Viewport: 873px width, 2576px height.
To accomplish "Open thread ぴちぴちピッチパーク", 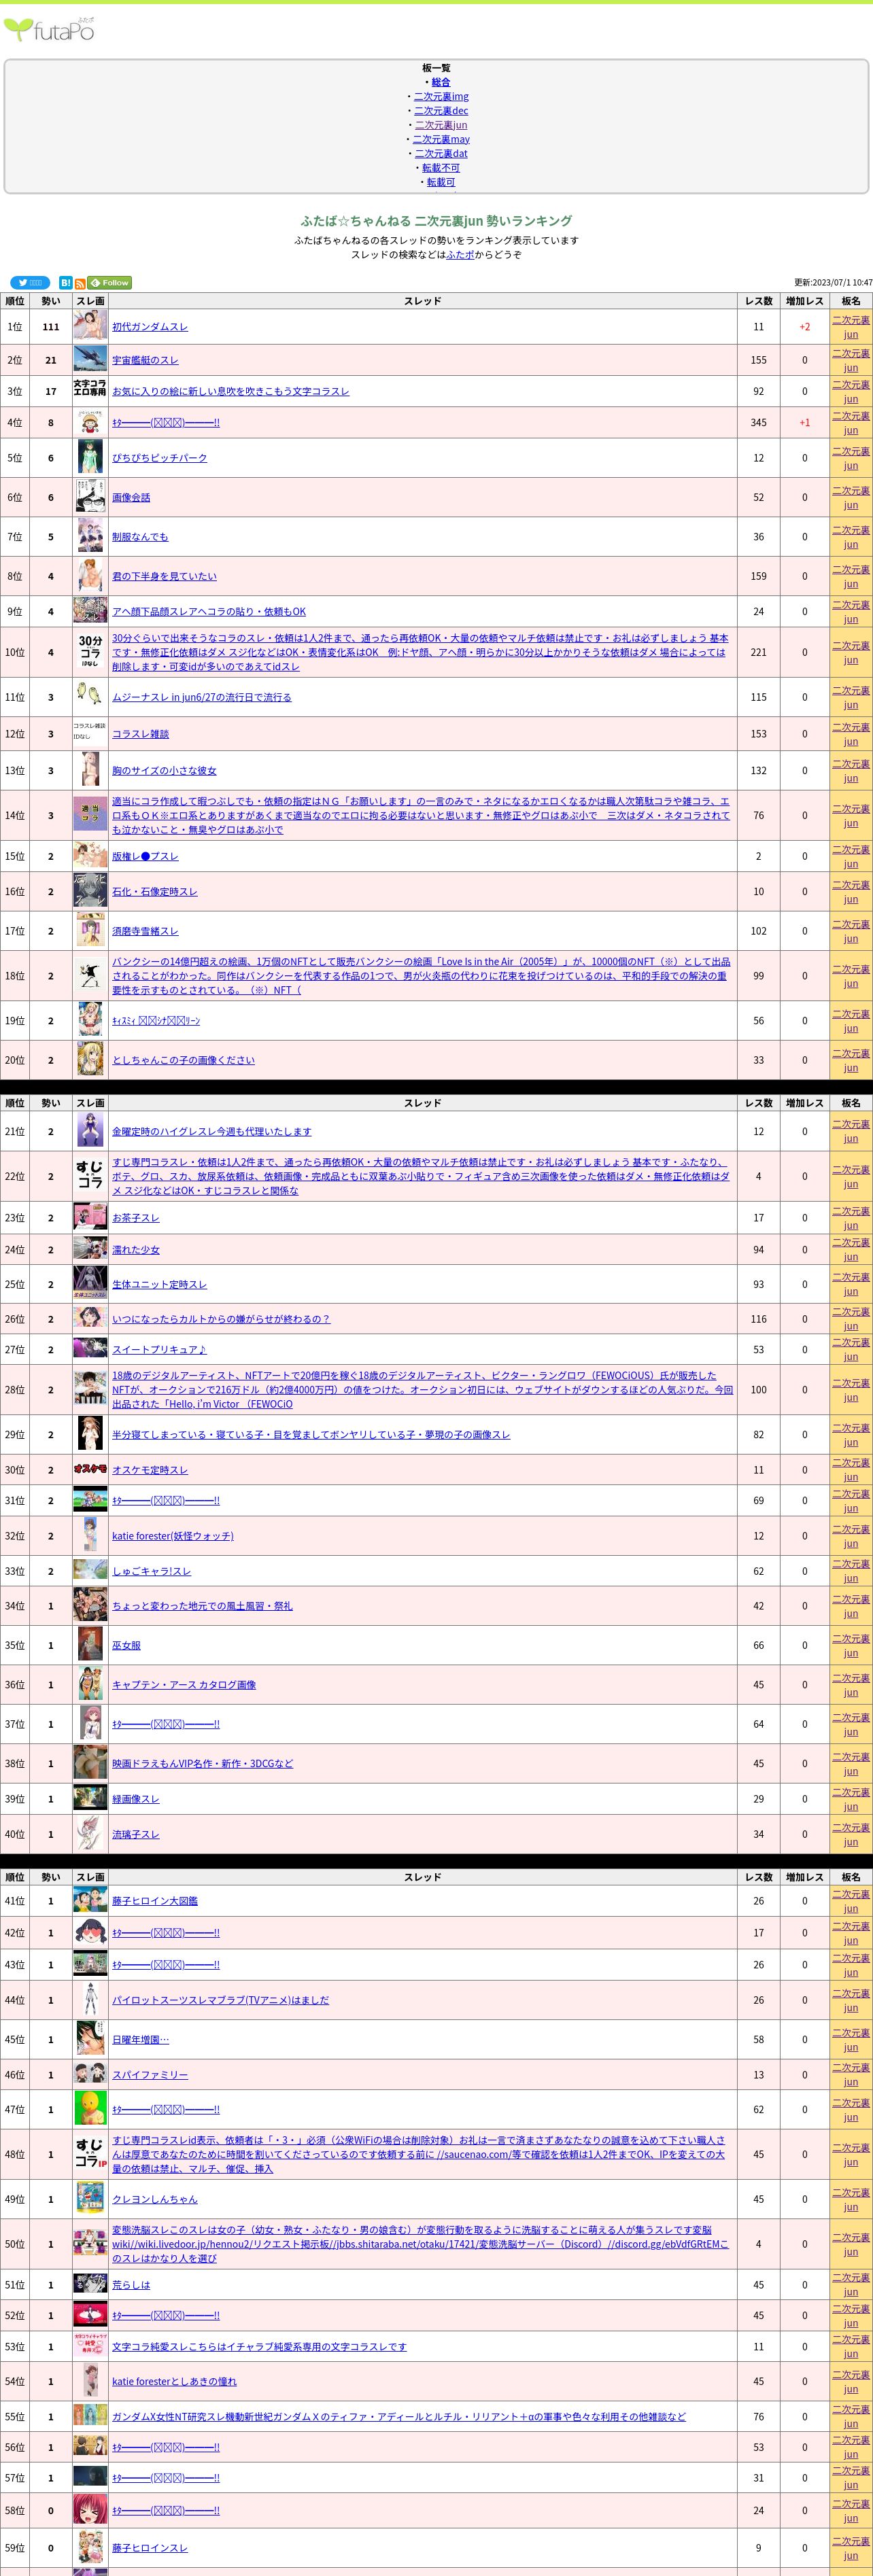I will [x=160, y=458].
